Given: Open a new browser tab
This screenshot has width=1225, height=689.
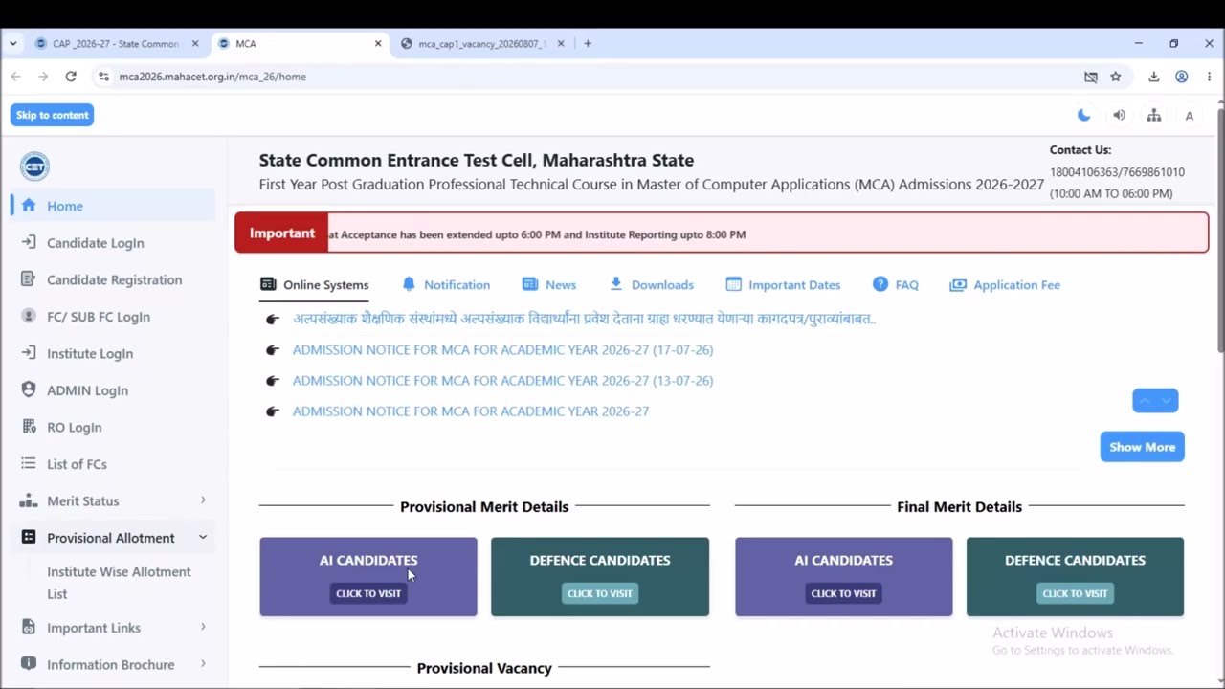Looking at the screenshot, I should coord(588,44).
